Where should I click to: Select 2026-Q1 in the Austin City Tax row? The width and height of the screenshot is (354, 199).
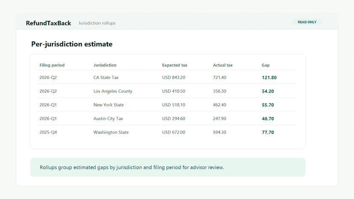click(x=48, y=119)
